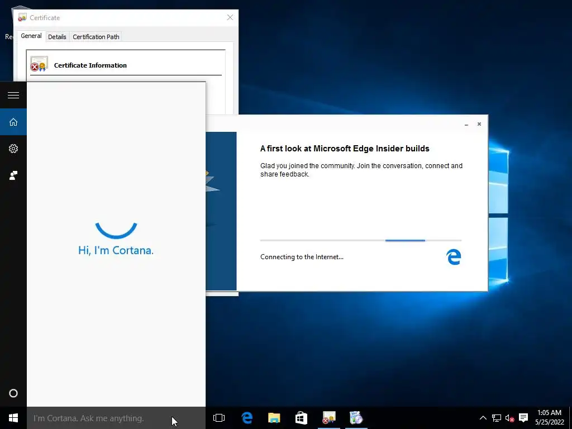Expand the Cortana hamburger menu
572x429 pixels.
pyautogui.click(x=13, y=95)
